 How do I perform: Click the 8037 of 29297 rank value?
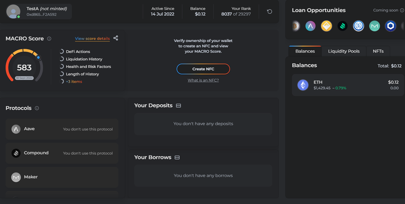pos(236,14)
